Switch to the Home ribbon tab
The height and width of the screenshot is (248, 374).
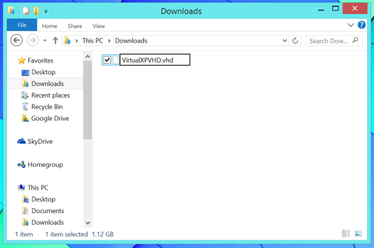50,26
